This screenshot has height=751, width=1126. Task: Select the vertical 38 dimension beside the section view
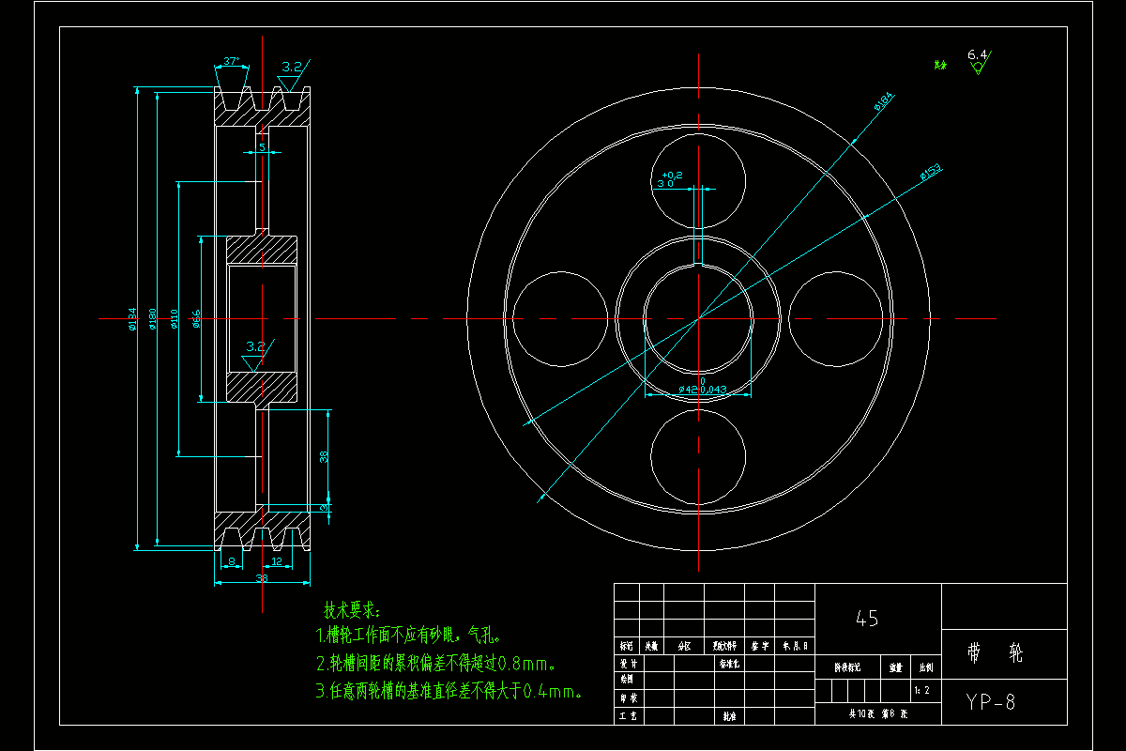[x=324, y=456]
